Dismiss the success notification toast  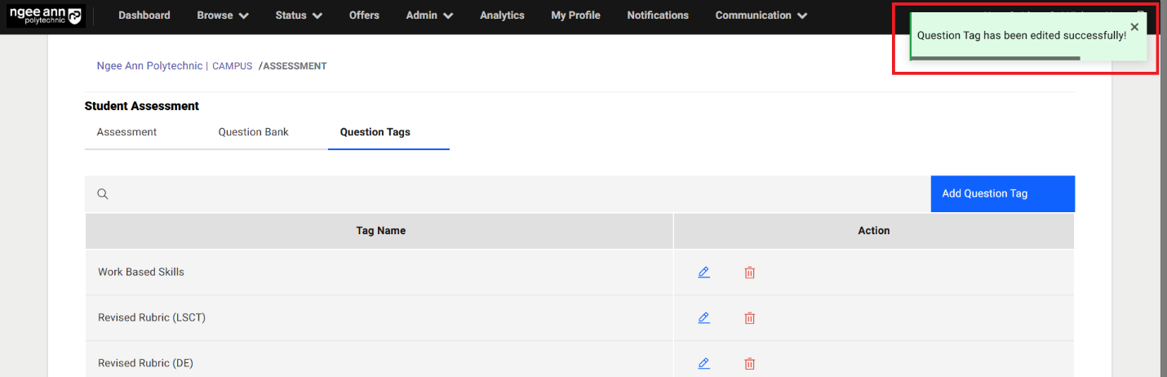point(1134,27)
